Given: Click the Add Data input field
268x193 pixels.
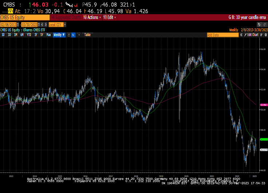Looking at the screenshot, I should point(223,35).
